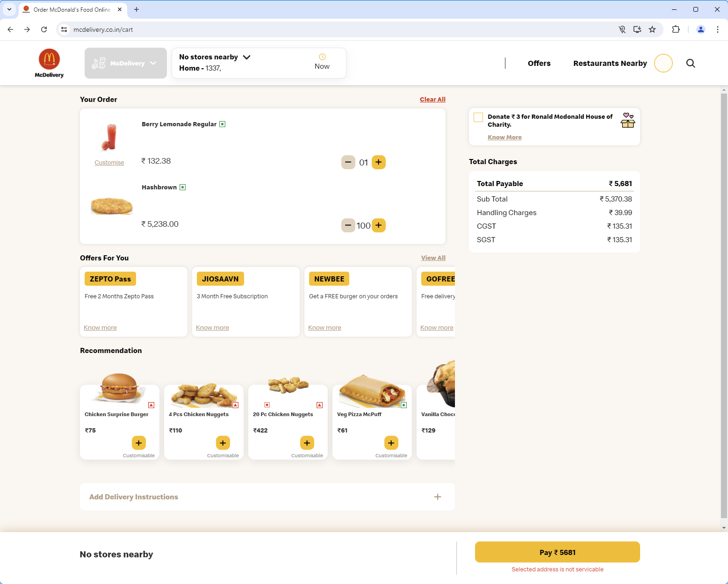Click View All offers link

pyautogui.click(x=433, y=258)
